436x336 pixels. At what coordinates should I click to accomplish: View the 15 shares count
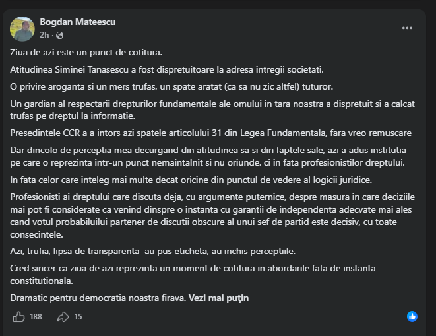(x=78, y=317)
